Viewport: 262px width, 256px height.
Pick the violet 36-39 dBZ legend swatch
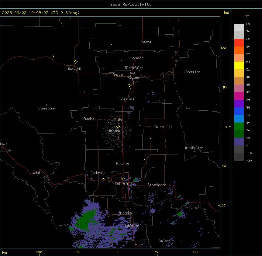click(239, 104)
